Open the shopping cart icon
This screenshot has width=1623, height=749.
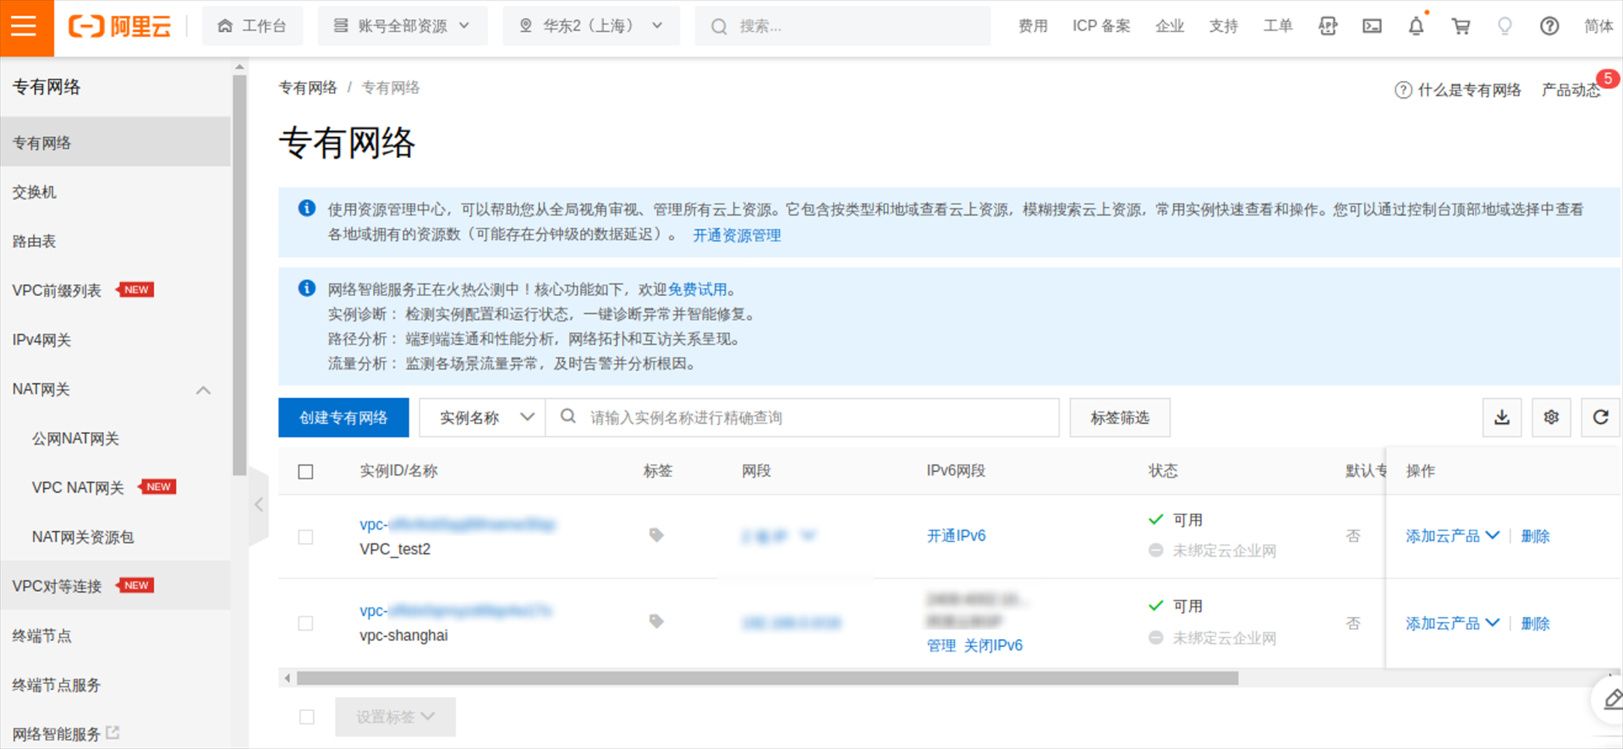coord(1461,26)
